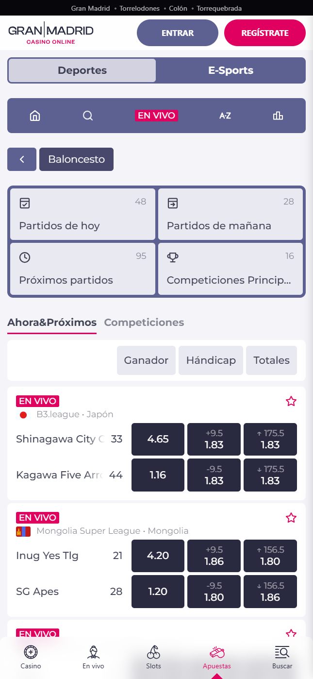This screenshot has height=679, width=313.
Task: Select the Totales market filter
Action: [271, 360]
